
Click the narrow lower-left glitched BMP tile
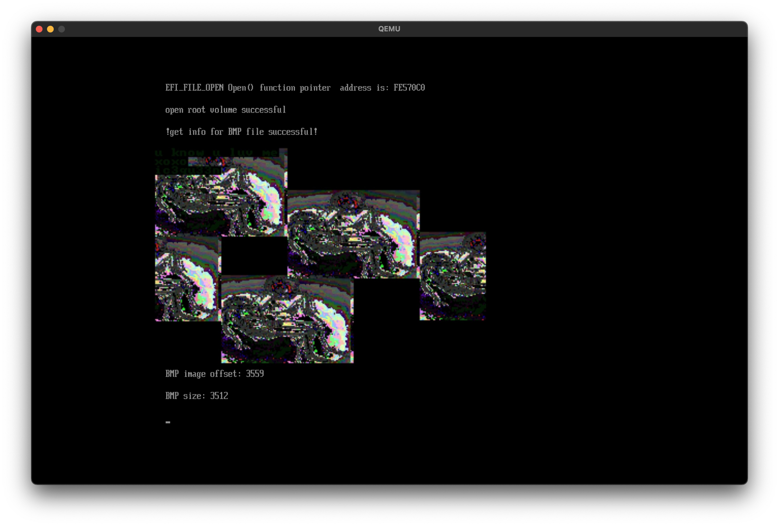point(188,279)
